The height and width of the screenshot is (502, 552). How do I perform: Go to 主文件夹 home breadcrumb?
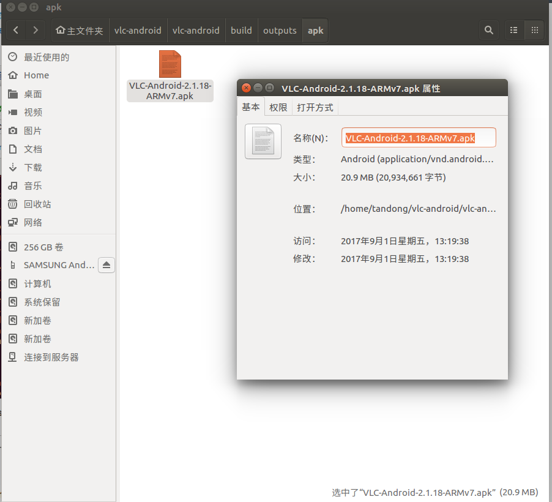pos(80,30)
